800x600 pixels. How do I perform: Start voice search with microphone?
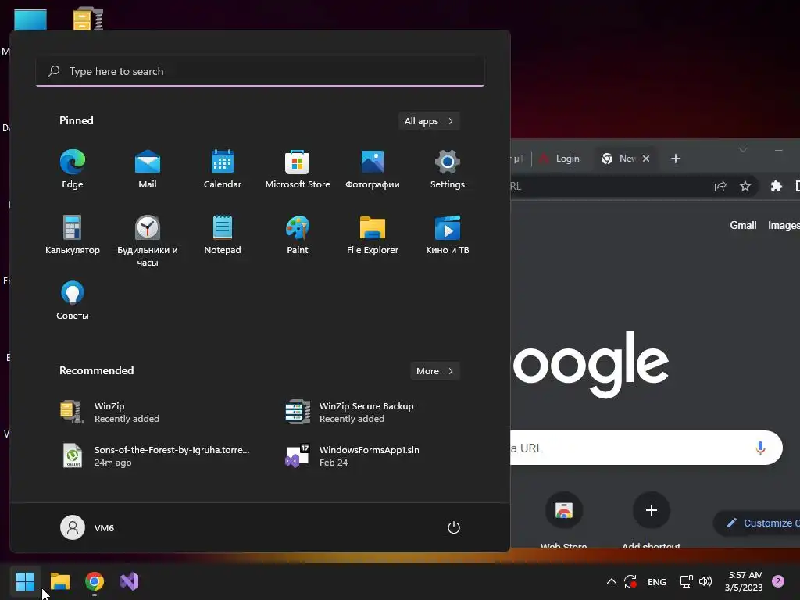click(x=760, y=448)
